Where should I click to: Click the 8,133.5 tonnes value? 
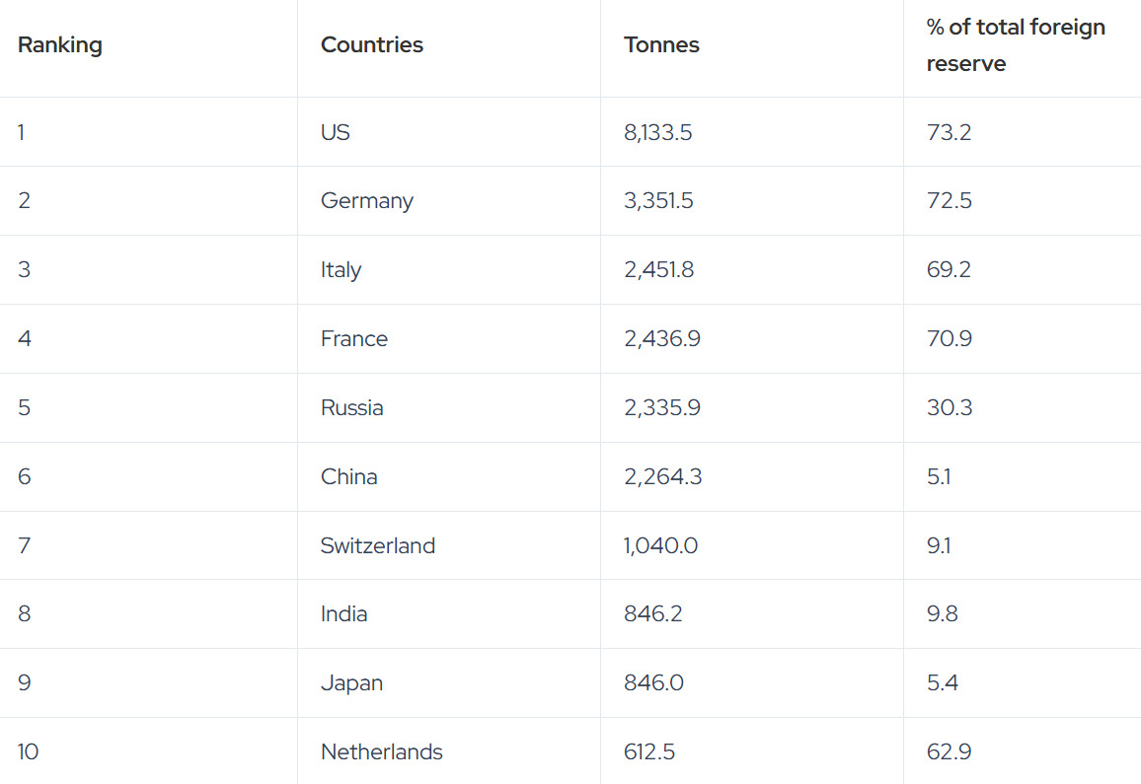tap(658, 132)
